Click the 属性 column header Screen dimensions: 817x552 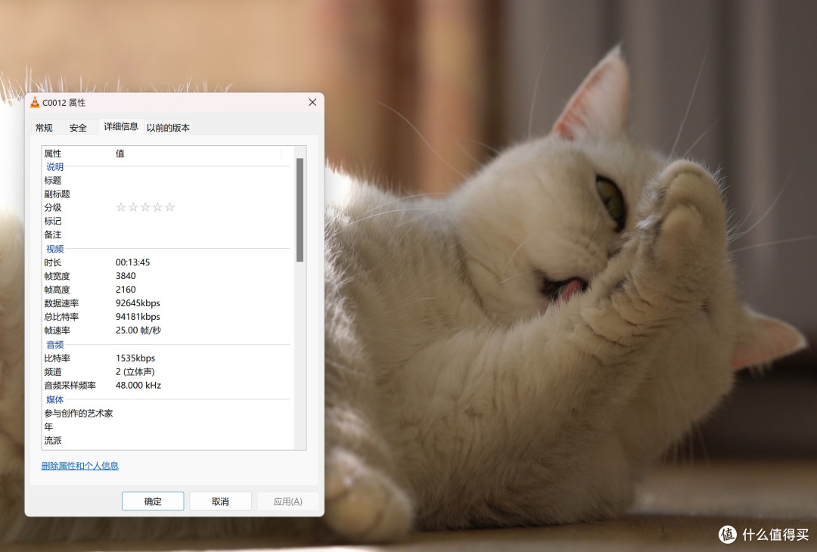pos(78,153)
